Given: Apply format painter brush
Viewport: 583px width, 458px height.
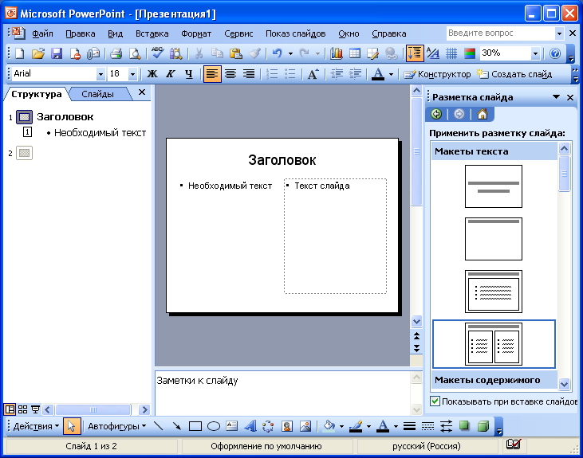Looking at the screenshot, I should (254, 54).
